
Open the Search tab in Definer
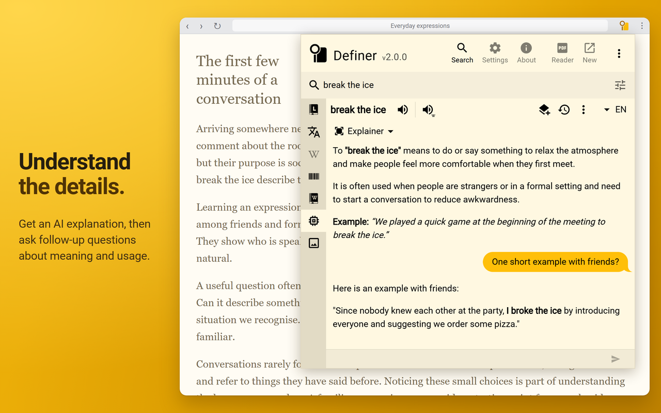(x=462, y=53)
